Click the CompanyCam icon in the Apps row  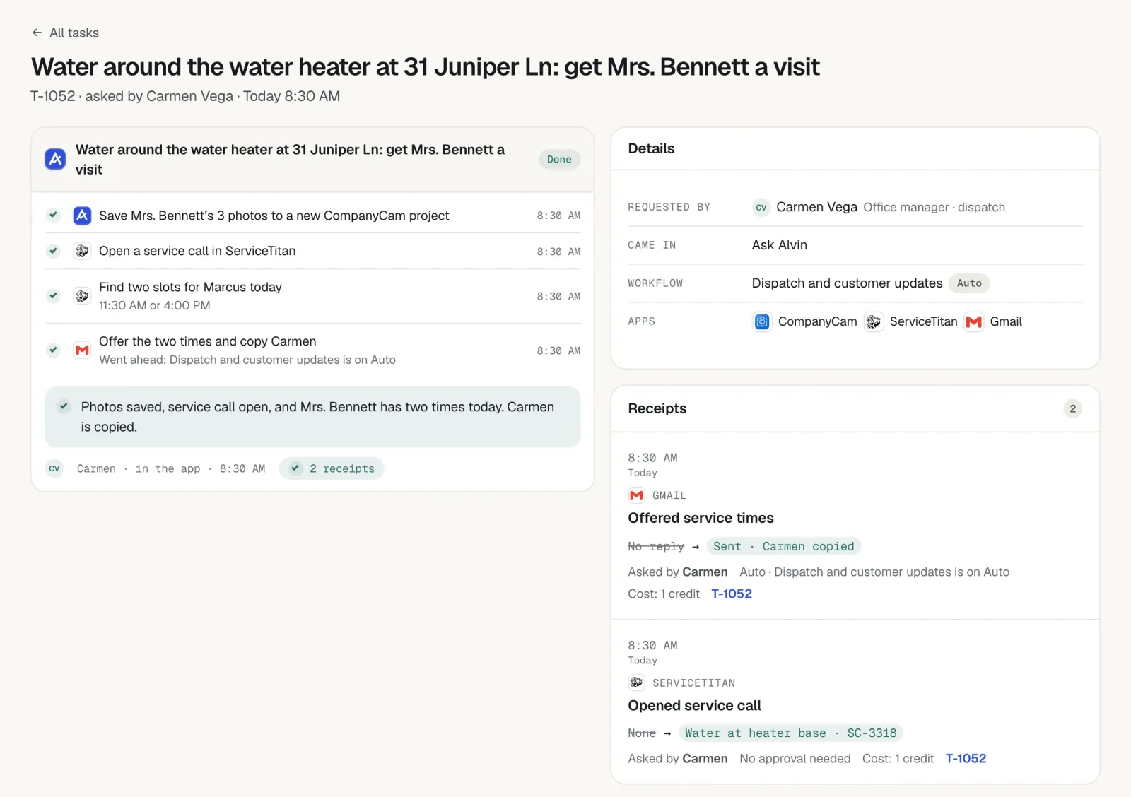pyautogui.click(x=762, y=321)
